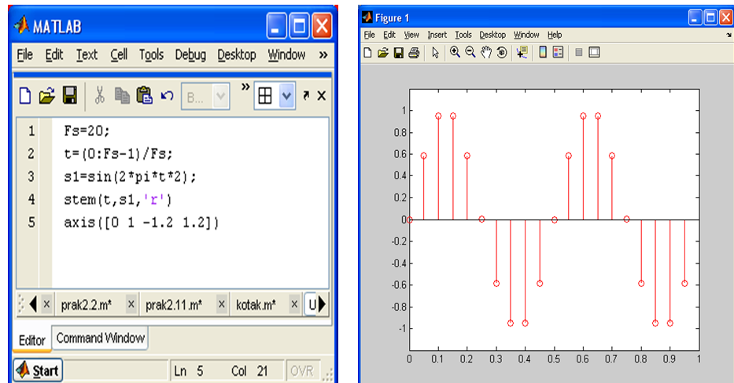
Task: Select the Data Cursor tool
Action: tap(522, 53)
